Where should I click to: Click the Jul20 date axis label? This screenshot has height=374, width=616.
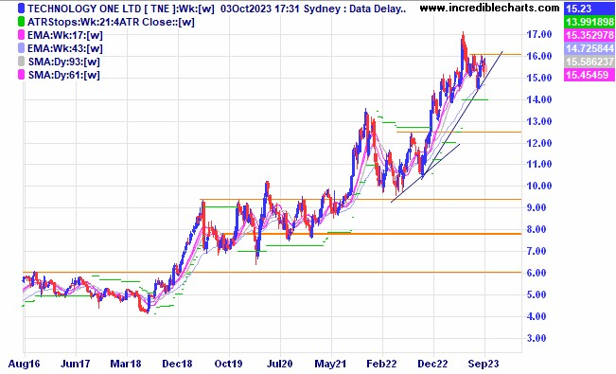point(279,364)
